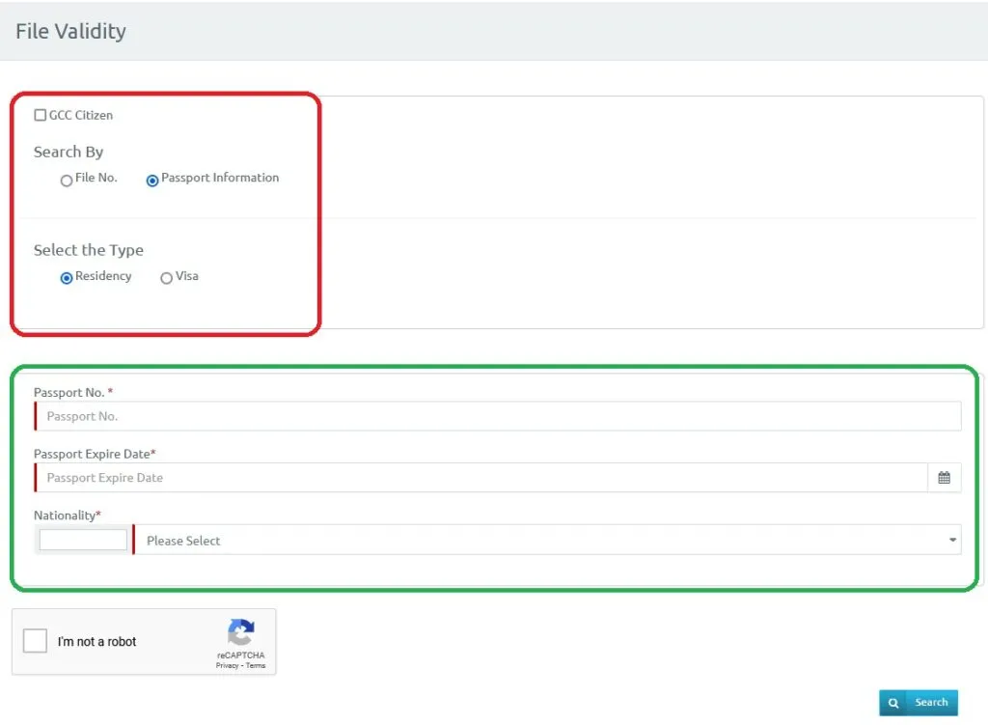Screen dimensions: 988x725
Task: Tick the GCC Citizen checkbox
Action: (41, 116)
